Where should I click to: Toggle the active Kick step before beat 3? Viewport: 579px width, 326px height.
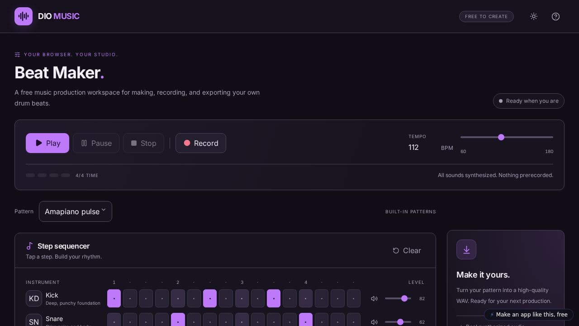tap(210, 298)
